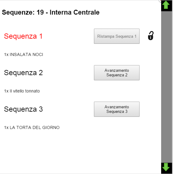173x174 pixels.
Task: Advance with Avanzamento Sequenza 3 button
Action: point(117,109)
